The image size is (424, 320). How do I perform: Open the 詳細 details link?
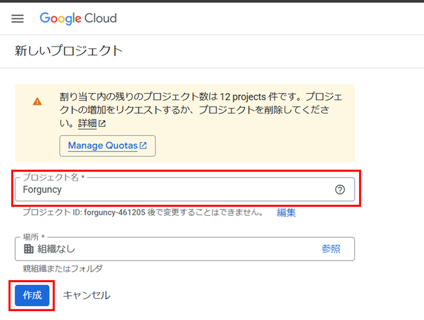click(87, 124)
